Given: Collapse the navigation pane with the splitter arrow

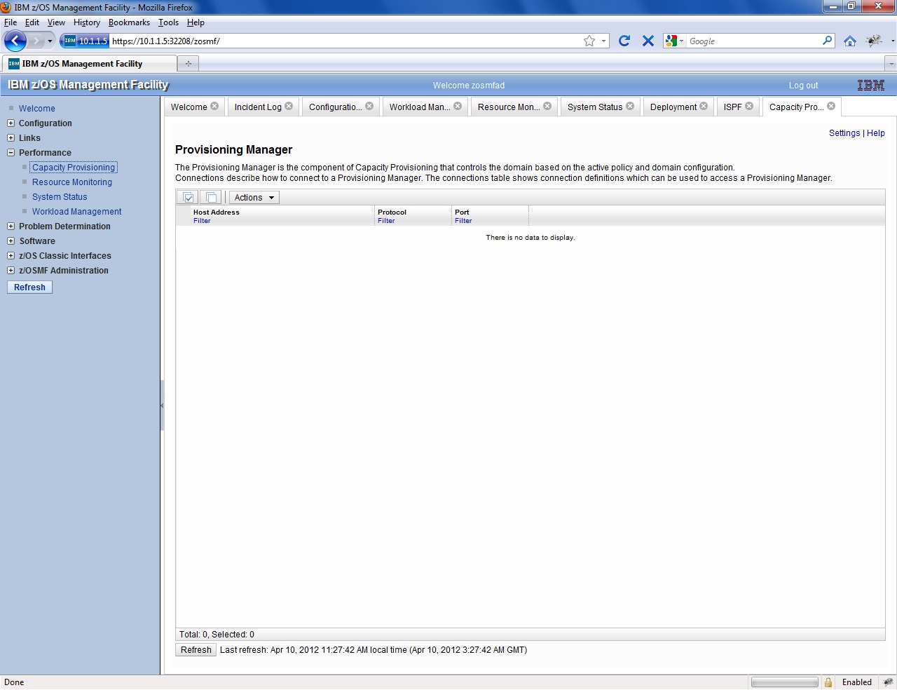Looking at the screenshot, I should click(x=162, y=405).
